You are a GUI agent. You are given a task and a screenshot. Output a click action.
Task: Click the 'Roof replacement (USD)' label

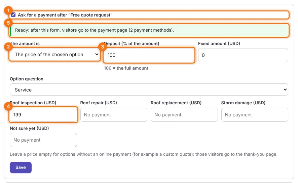pyautogui.click(x=176, y=103)
